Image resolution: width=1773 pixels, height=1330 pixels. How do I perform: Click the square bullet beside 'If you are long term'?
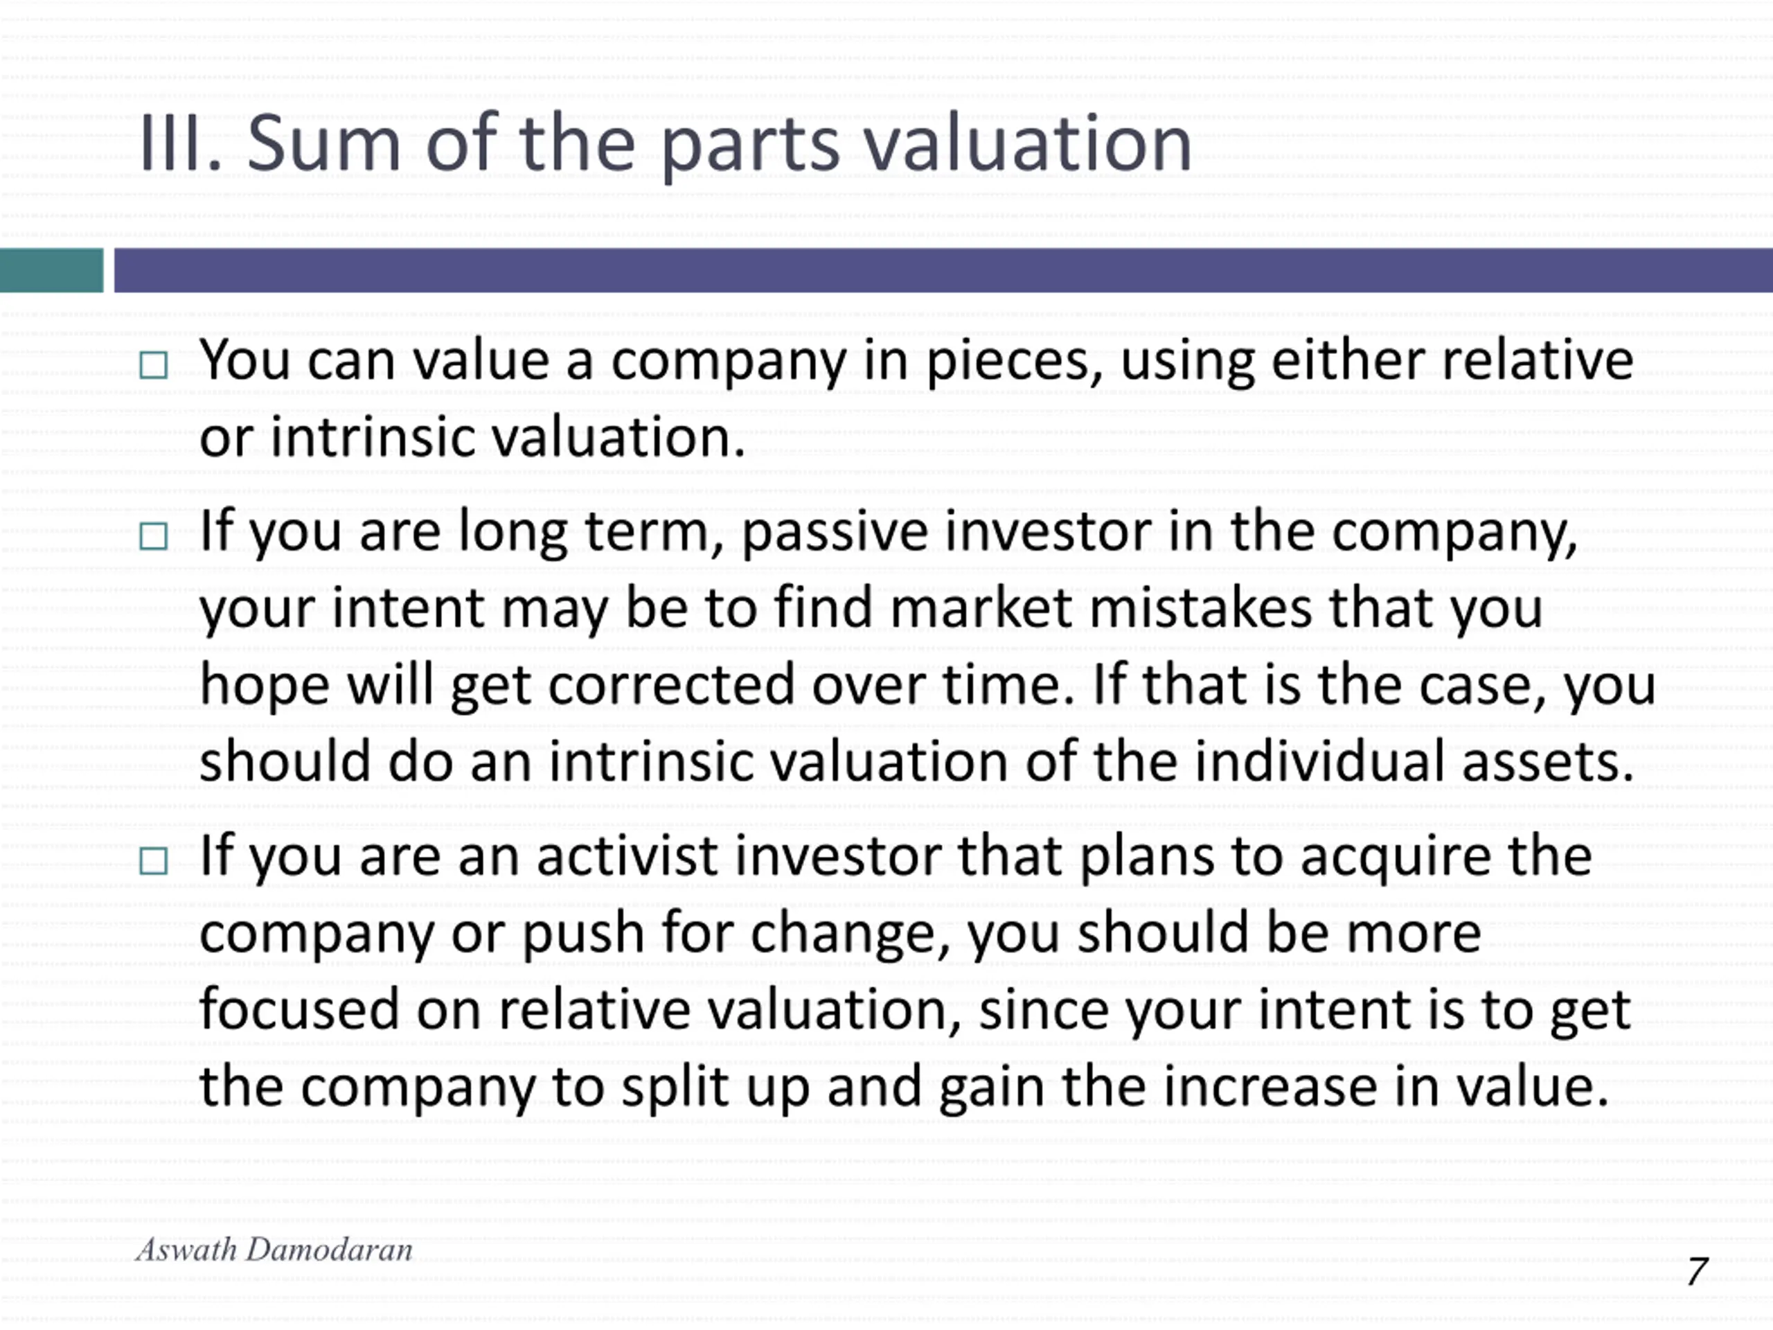153,536
